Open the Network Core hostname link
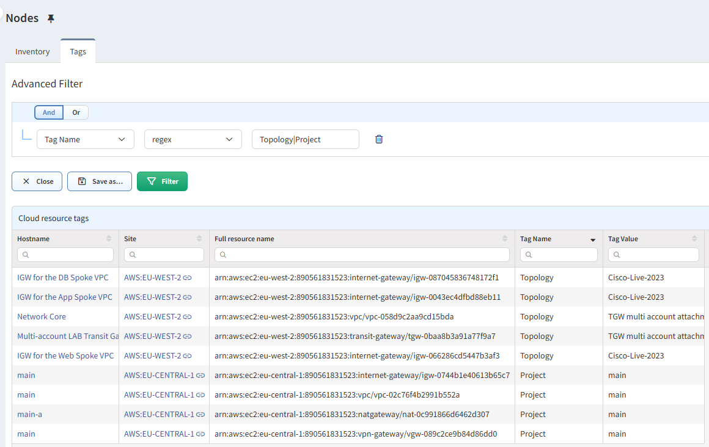 42,316
